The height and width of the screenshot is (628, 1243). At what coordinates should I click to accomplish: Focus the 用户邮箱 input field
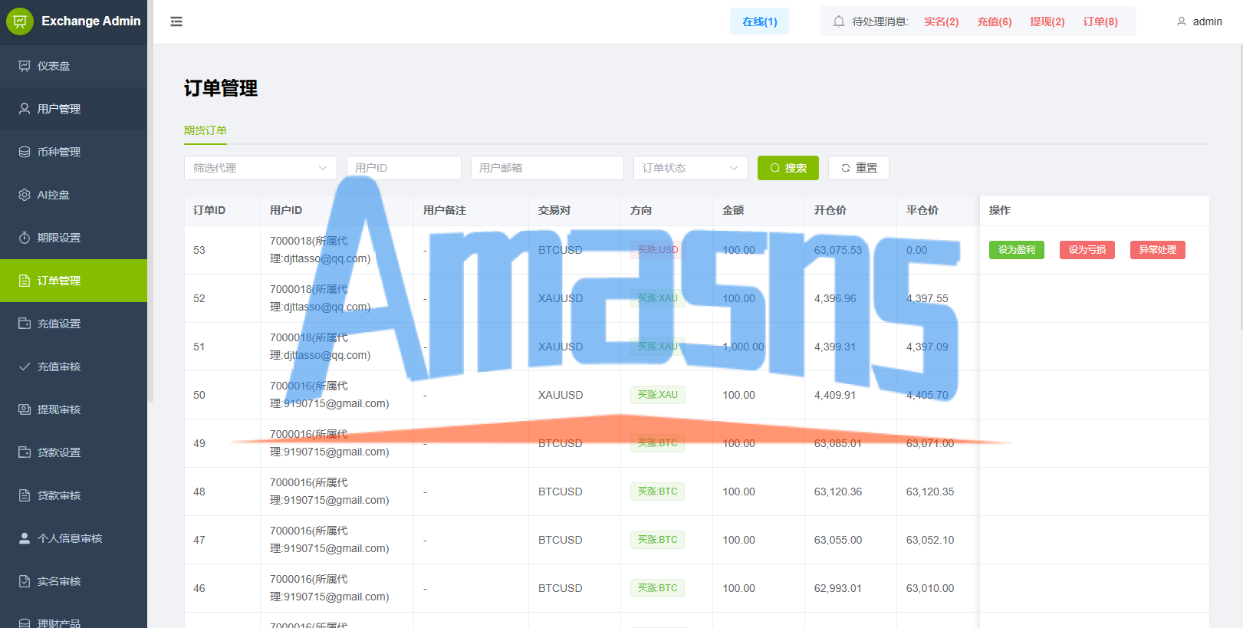(x=548, y=168)
